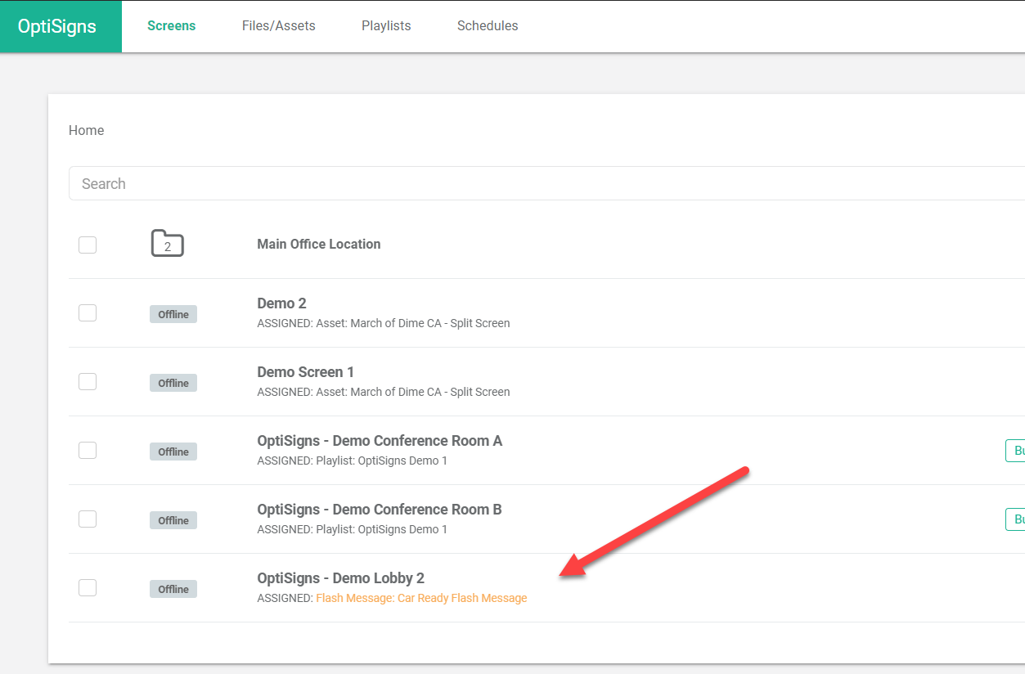This screenshot has width=1025, height=674.
Task: Open the Schedules tab
Action: tap(488, 26)
